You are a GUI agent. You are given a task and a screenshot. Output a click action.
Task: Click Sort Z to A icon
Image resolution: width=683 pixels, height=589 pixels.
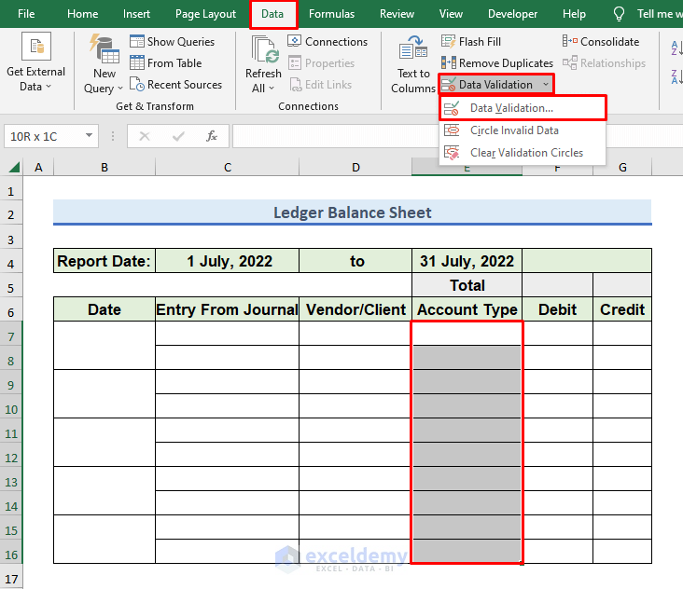tap(676, 77)
